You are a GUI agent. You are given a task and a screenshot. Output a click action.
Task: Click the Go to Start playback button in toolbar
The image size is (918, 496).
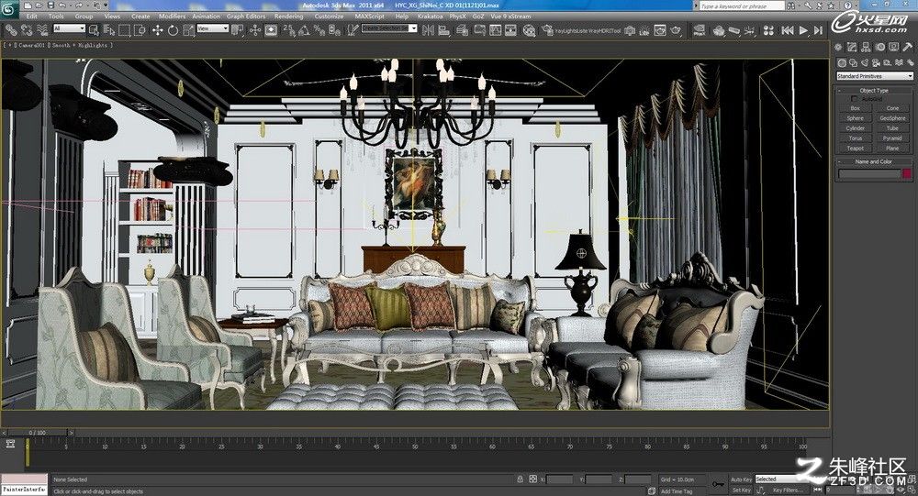click(x=788, y=30)
